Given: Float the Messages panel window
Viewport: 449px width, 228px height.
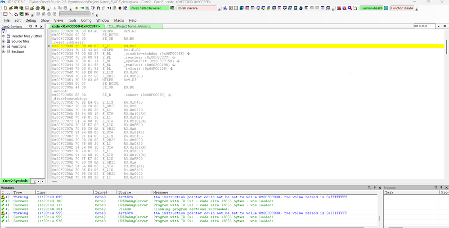Looking at the screenshot, I should (369, 187).
